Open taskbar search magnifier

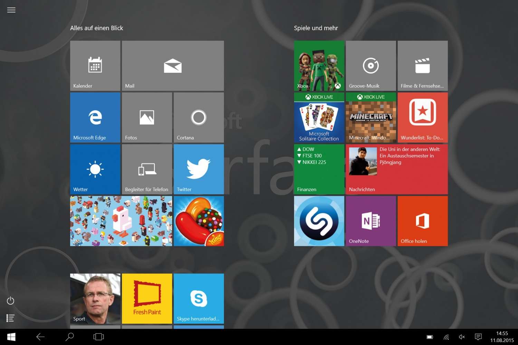[x=70, y=337]
